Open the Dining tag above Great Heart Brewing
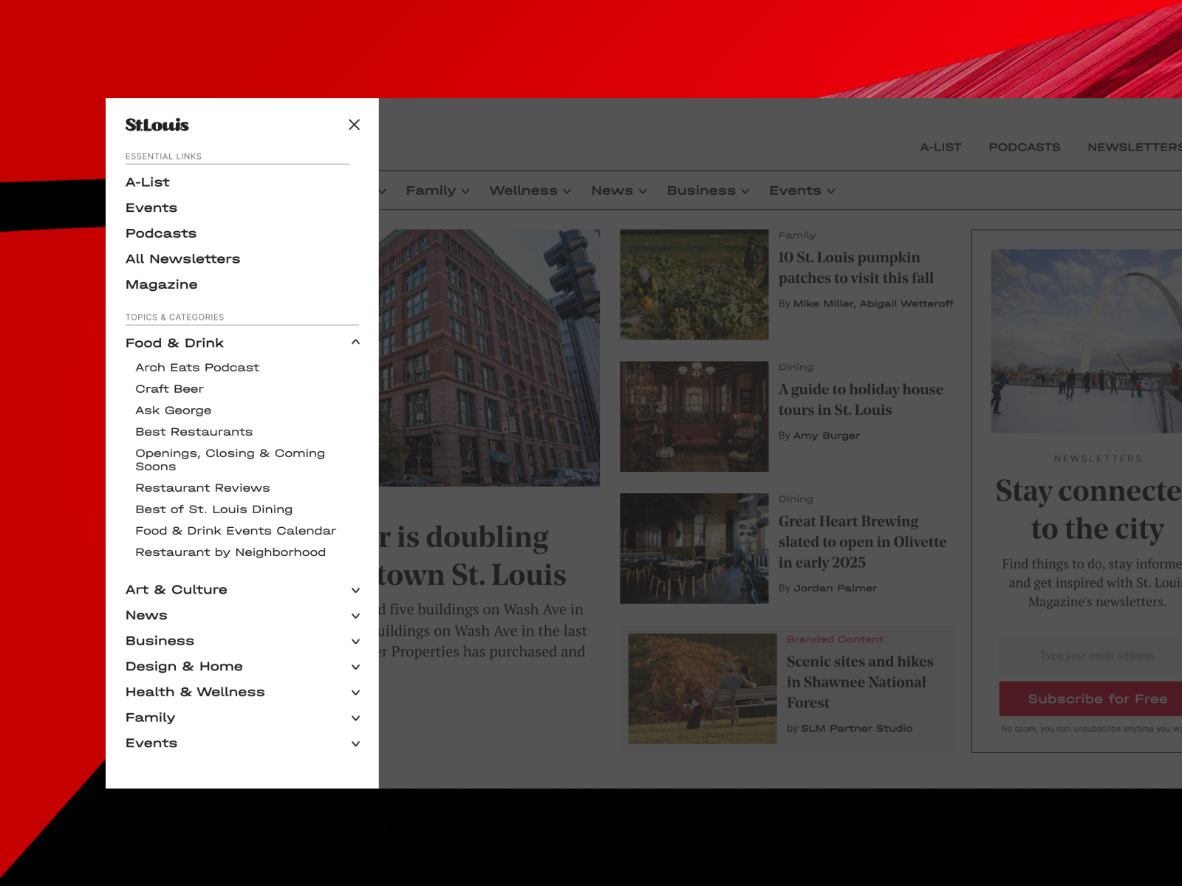 (796, 500)
